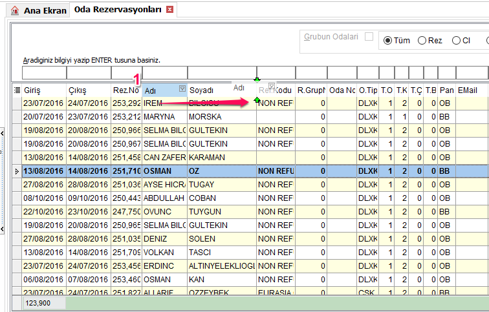Select the KAN surname cell
489x312 pixels.
(x=222, y=280)
